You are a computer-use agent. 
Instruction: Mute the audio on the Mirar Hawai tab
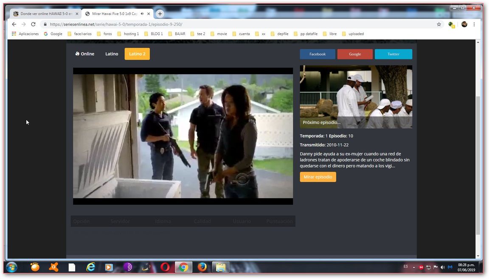(x=142, y=14)
